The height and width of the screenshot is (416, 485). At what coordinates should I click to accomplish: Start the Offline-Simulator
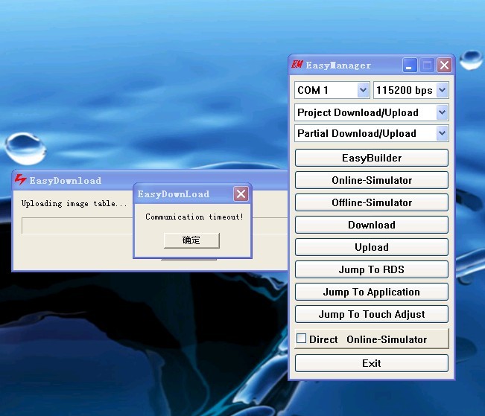coord(371,202)
